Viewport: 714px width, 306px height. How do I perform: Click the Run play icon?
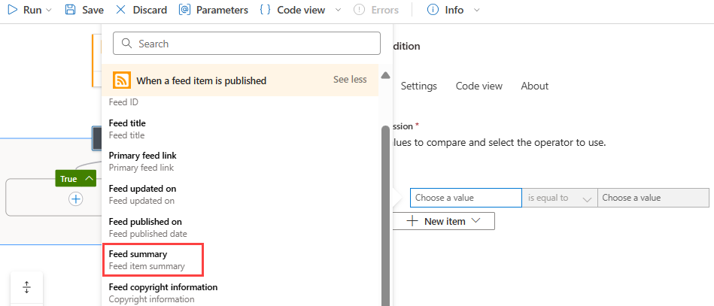click(12, 10)
